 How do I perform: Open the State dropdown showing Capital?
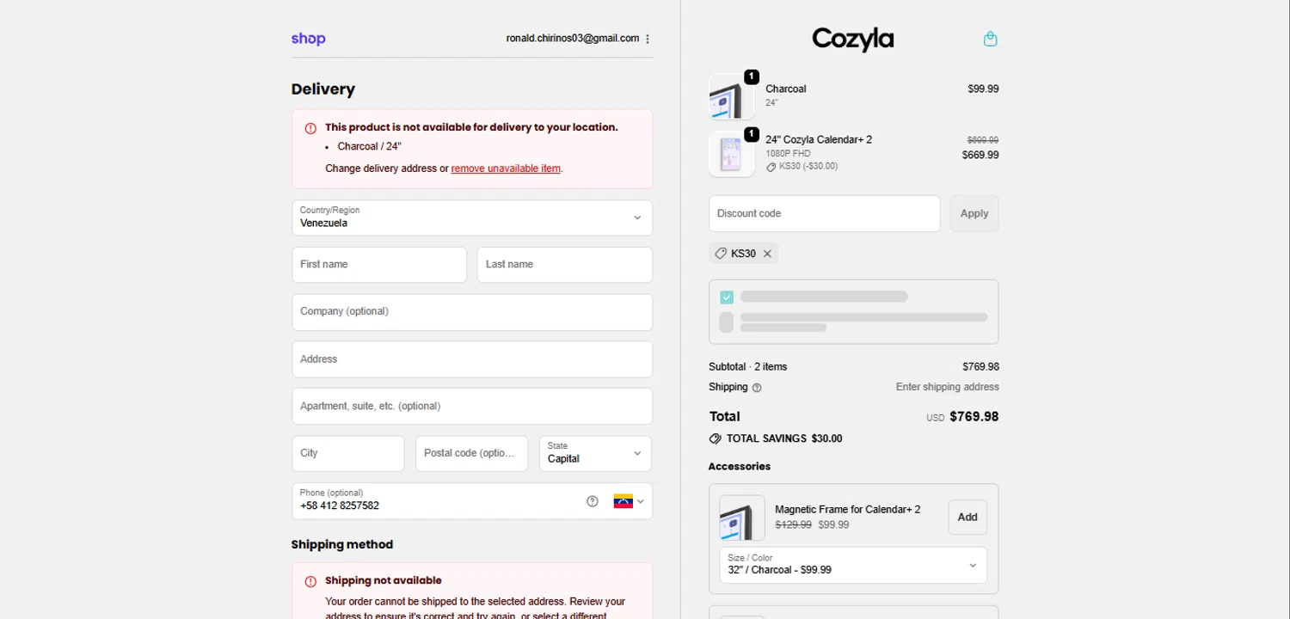coord(595,453)
